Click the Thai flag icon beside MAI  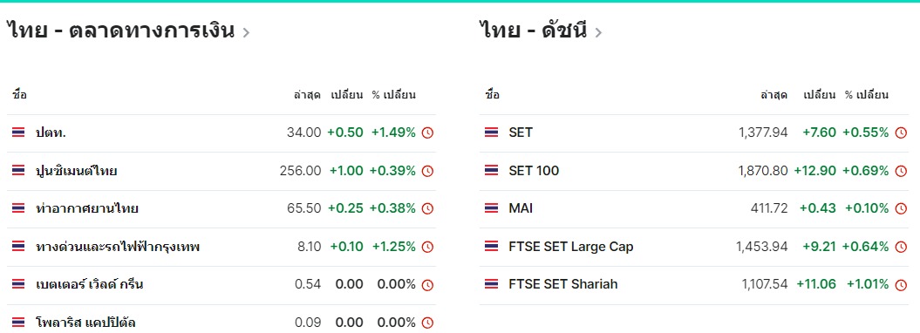(491, 208)
